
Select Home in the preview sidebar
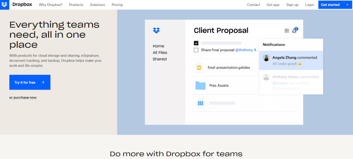159,46
